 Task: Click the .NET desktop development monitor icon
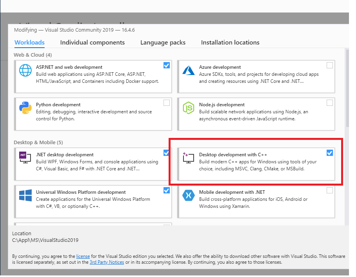tap(25, 157)
